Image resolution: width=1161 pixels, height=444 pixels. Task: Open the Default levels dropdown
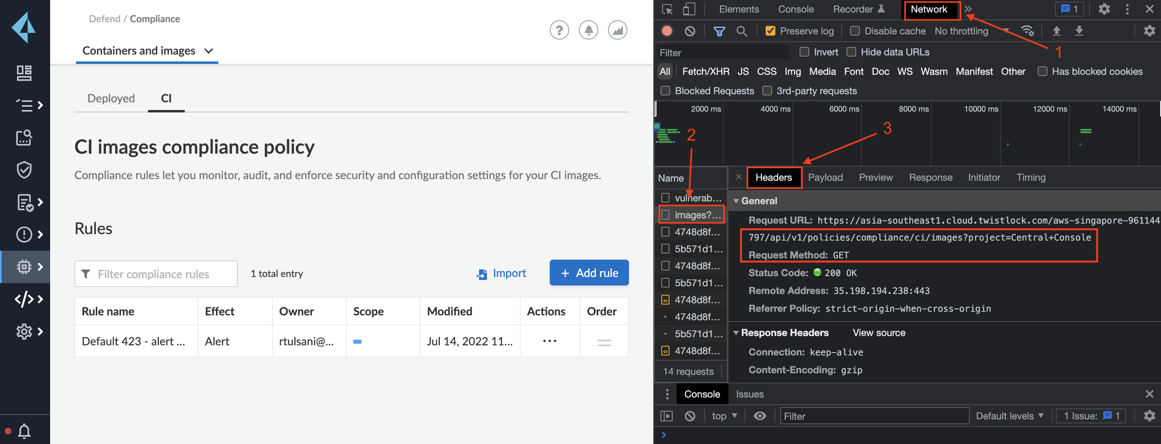(x=1009, y=416)
